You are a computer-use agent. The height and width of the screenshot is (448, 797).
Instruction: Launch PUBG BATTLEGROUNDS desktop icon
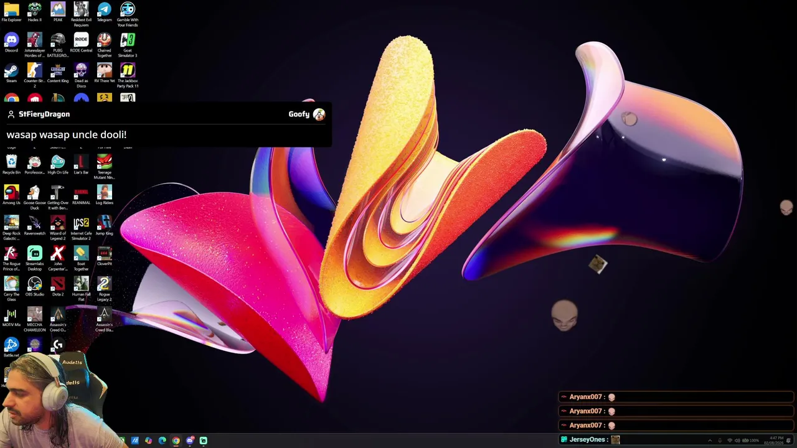point(58,45)
